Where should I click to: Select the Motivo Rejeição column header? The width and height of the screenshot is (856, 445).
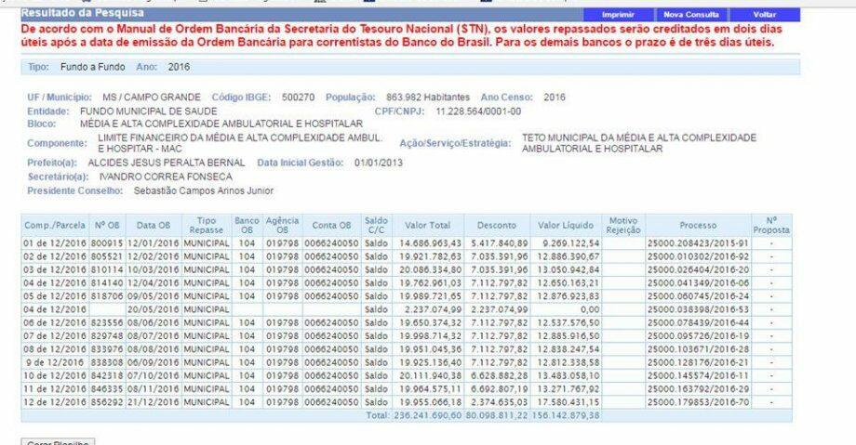(623, 225)
